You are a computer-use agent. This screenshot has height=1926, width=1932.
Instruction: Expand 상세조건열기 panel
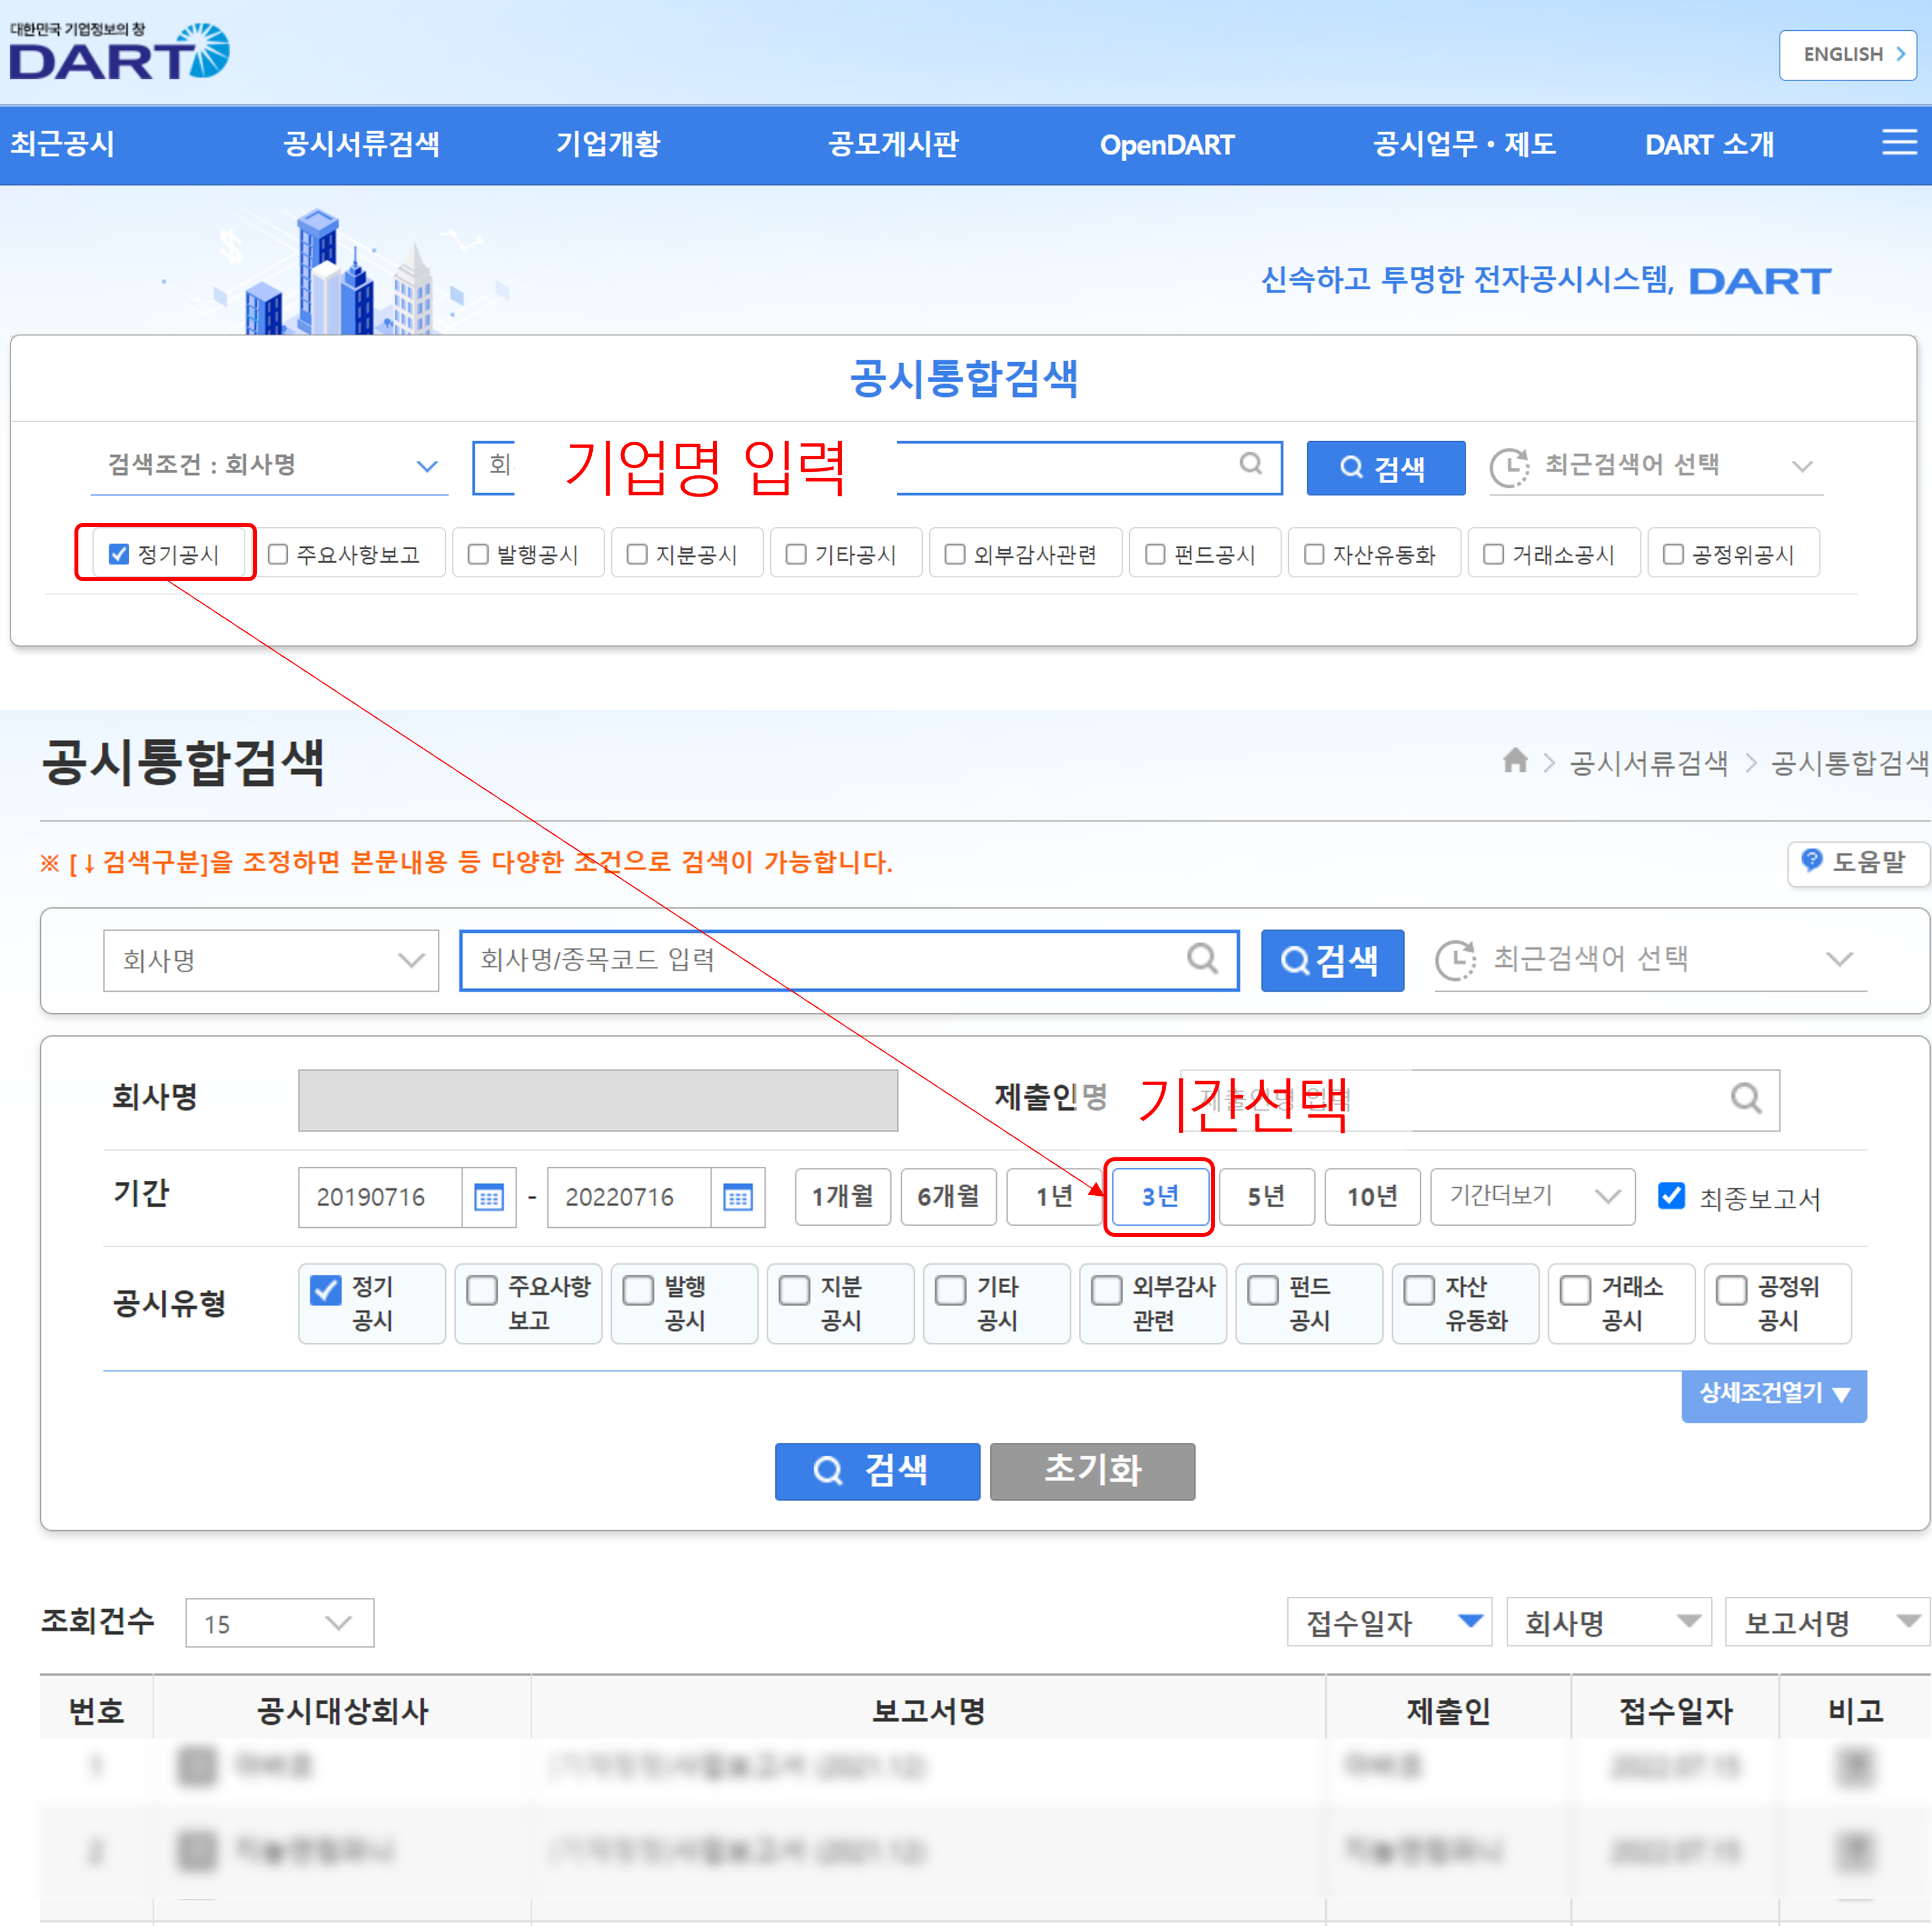[x=1773, y=1394]
